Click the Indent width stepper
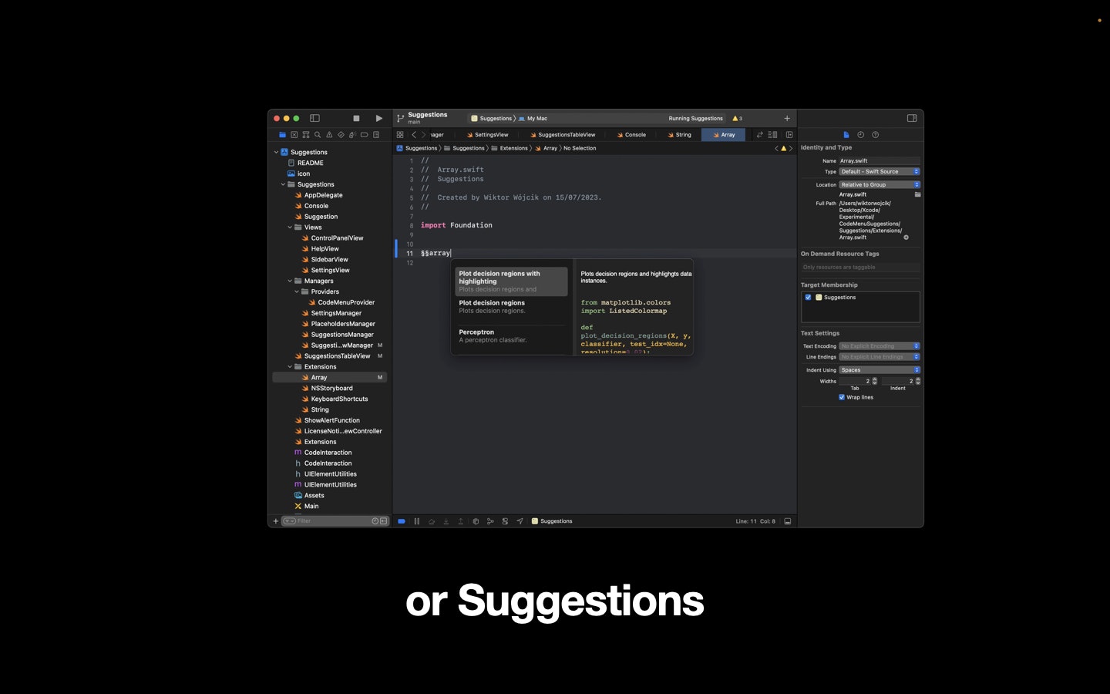This screenshot has width=1110, height=694. (917, 381)
